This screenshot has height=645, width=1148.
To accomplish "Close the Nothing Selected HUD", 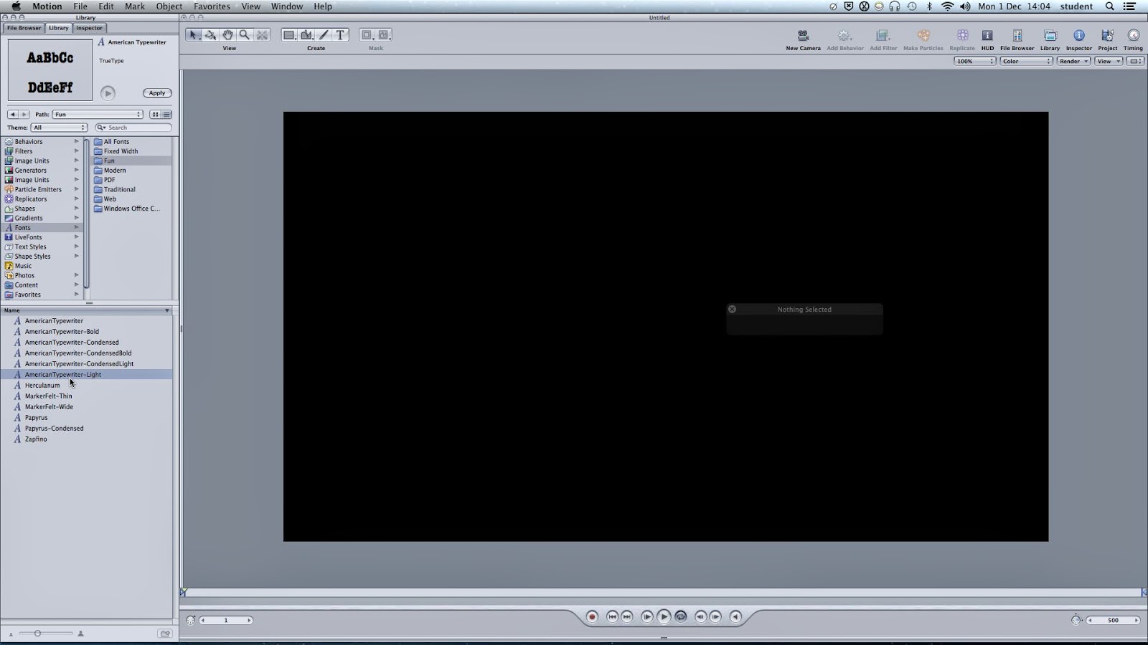I will (x=732, y=310).
